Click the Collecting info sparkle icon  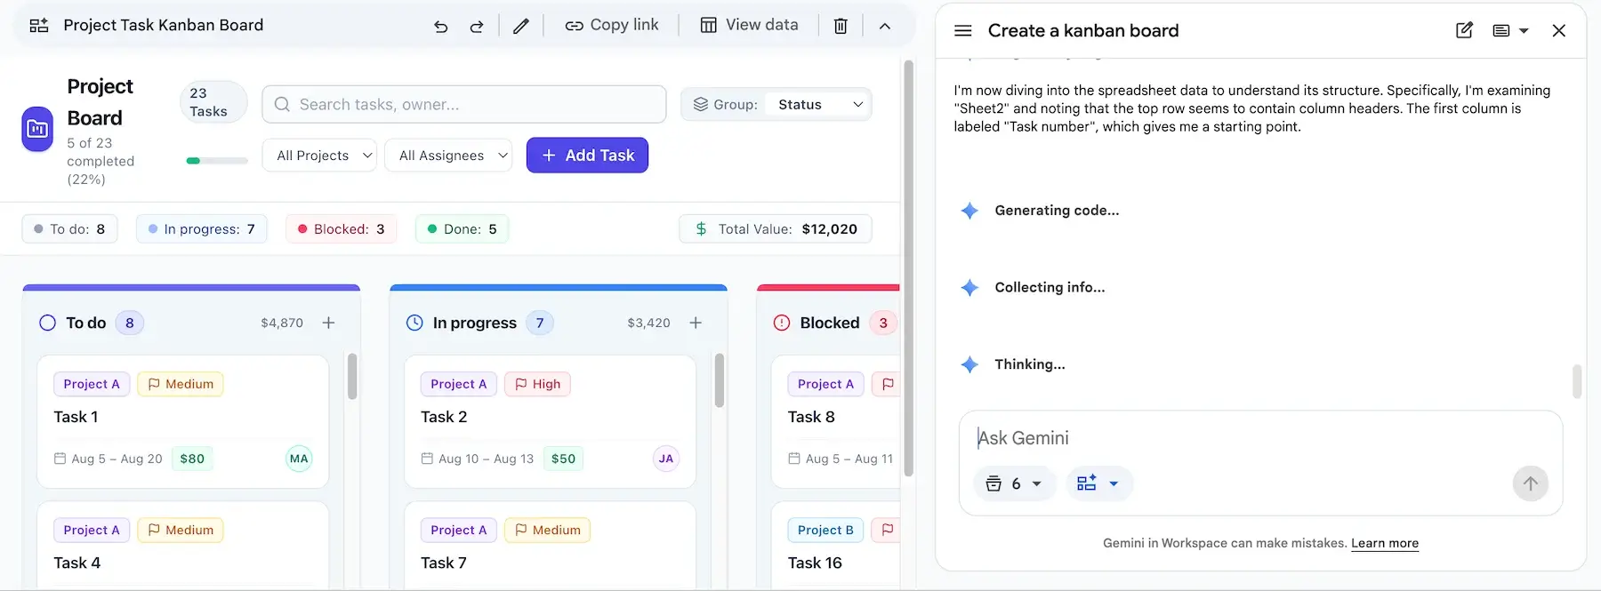969,288
